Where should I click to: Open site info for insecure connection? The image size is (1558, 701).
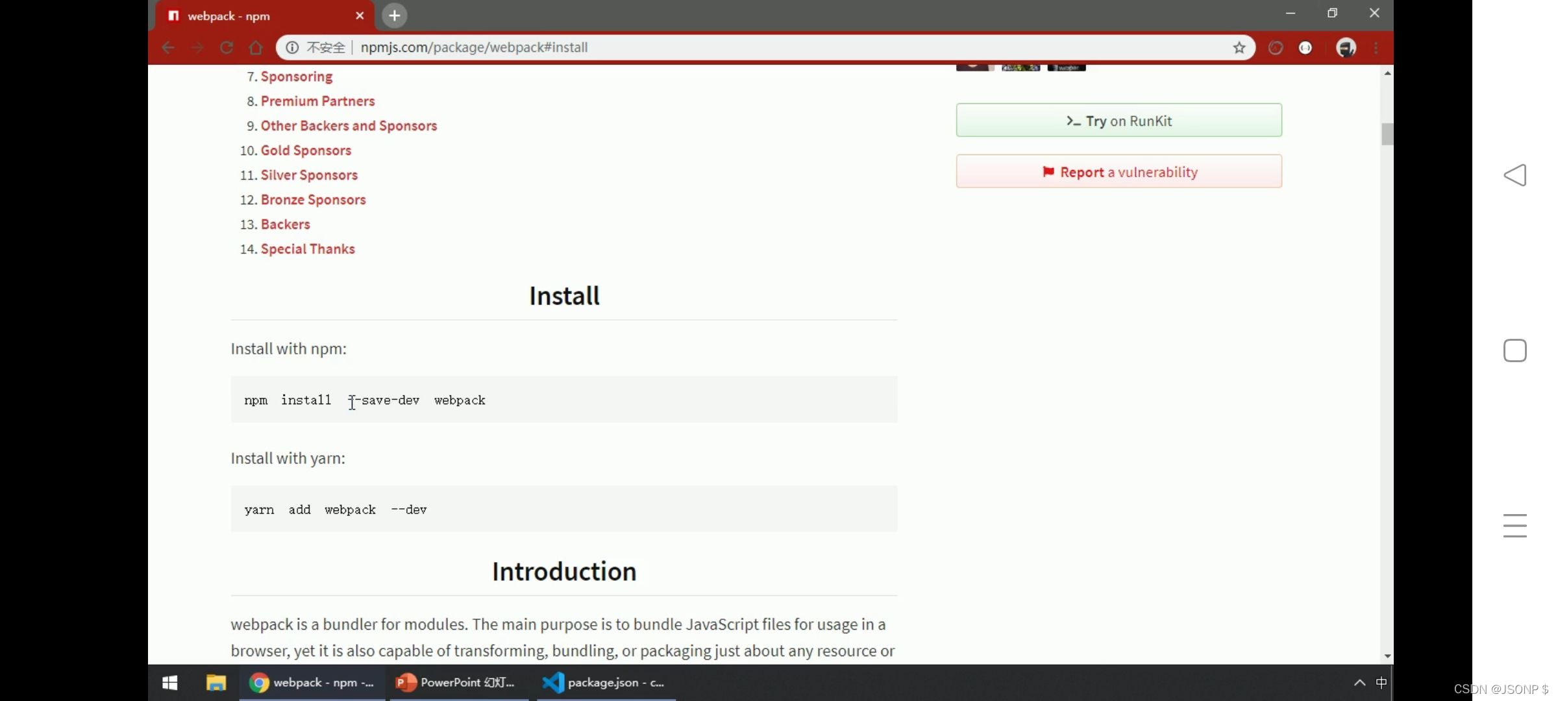tap(292, 47)
